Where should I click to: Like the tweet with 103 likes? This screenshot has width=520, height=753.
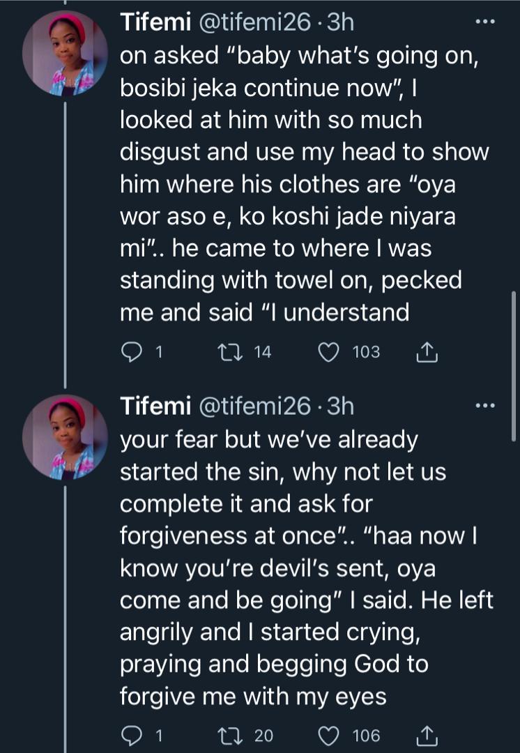329,353
